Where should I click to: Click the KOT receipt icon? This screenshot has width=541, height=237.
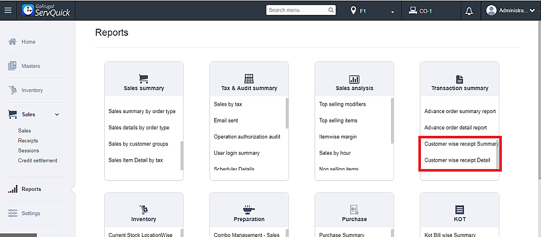click(460, 209)
